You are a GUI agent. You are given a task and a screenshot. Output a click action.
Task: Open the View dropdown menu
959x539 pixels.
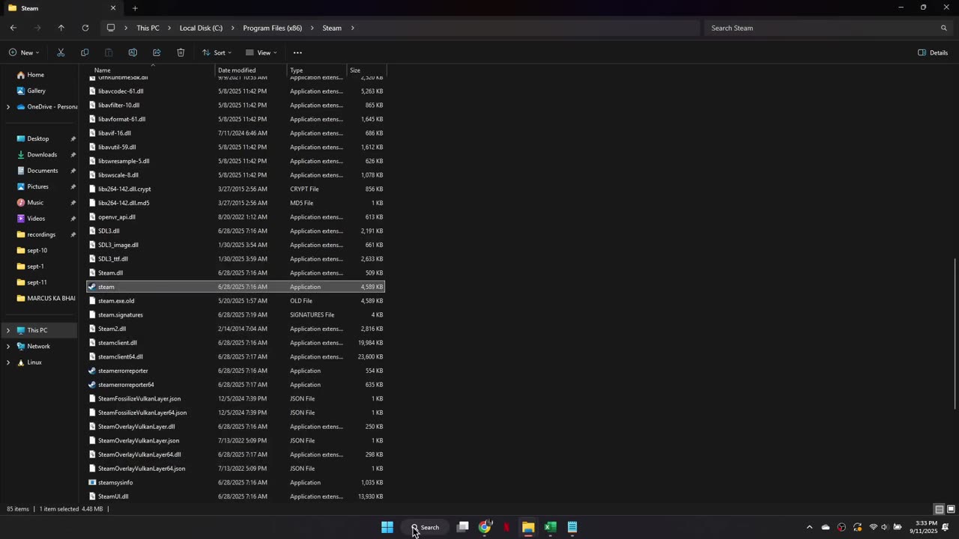[261, 52]
